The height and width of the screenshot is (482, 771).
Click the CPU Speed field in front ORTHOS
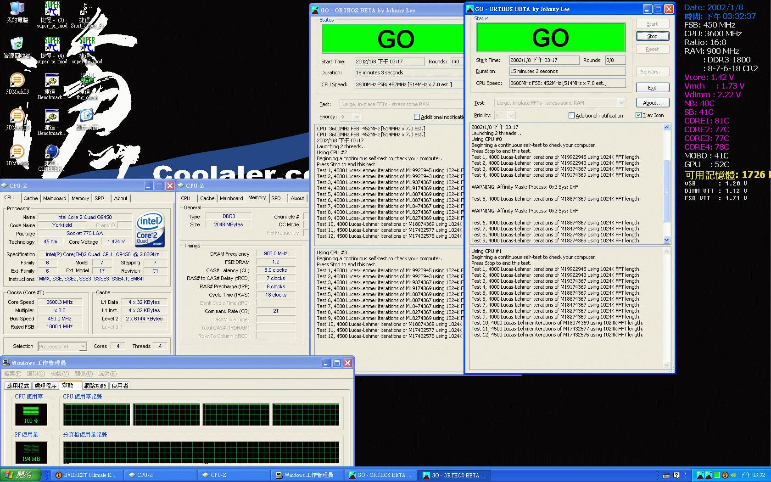[x=567, y=83]
